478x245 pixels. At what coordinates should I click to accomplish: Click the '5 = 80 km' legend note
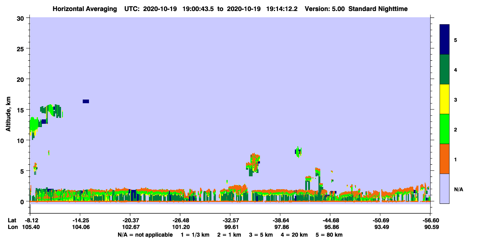(329, 235)
